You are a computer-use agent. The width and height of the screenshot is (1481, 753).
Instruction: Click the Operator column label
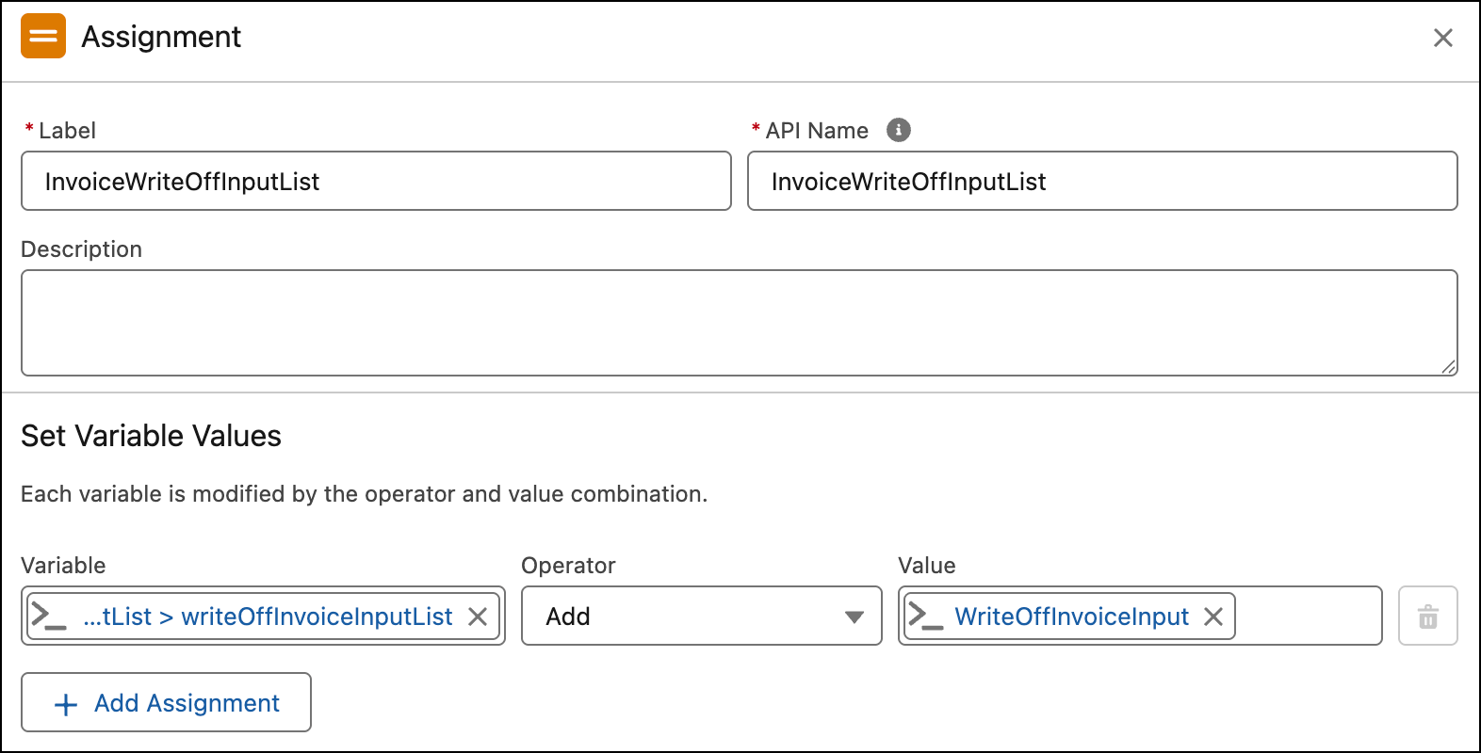[568, 565]
